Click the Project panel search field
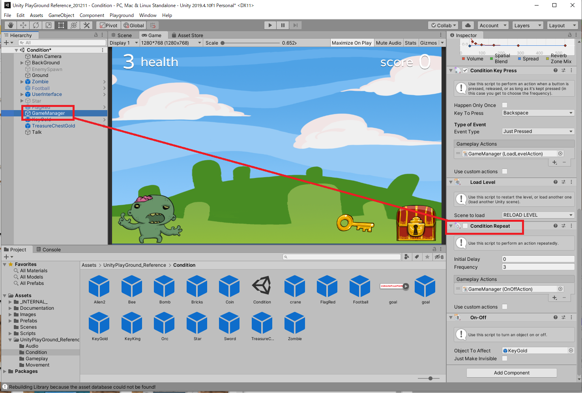 click(x=342, y=257)
